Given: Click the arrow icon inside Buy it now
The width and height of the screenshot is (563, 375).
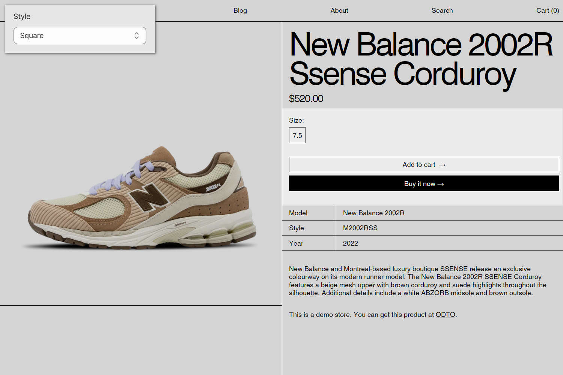Looking at the screenshot, I should coord(441,184).
